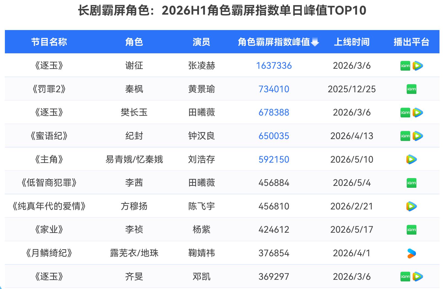The image size is (443, 289).
Task: Click actor 张凌赫
Action: tap(201, 66)
